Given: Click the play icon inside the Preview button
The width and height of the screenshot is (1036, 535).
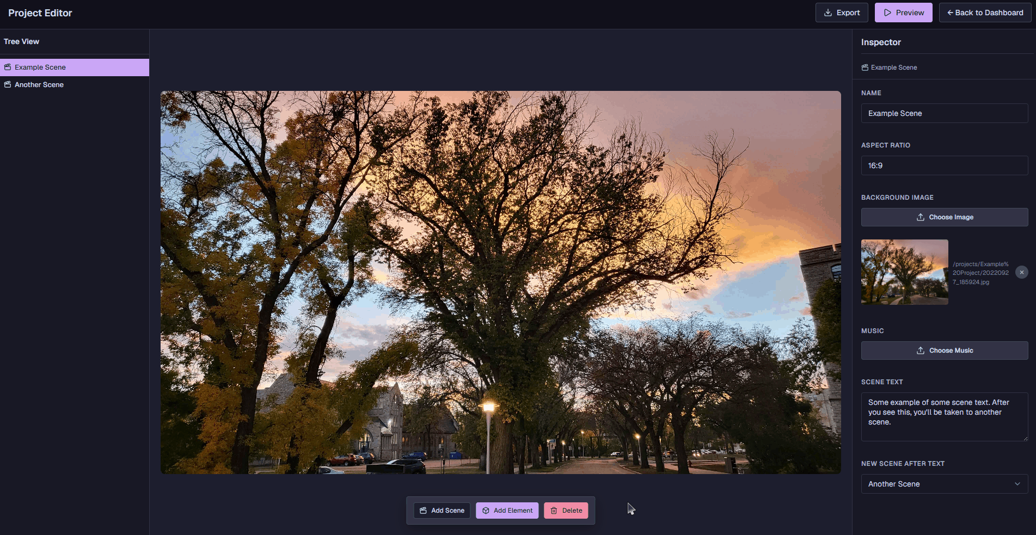Looking at the screenshot, I should pos(887,12).
